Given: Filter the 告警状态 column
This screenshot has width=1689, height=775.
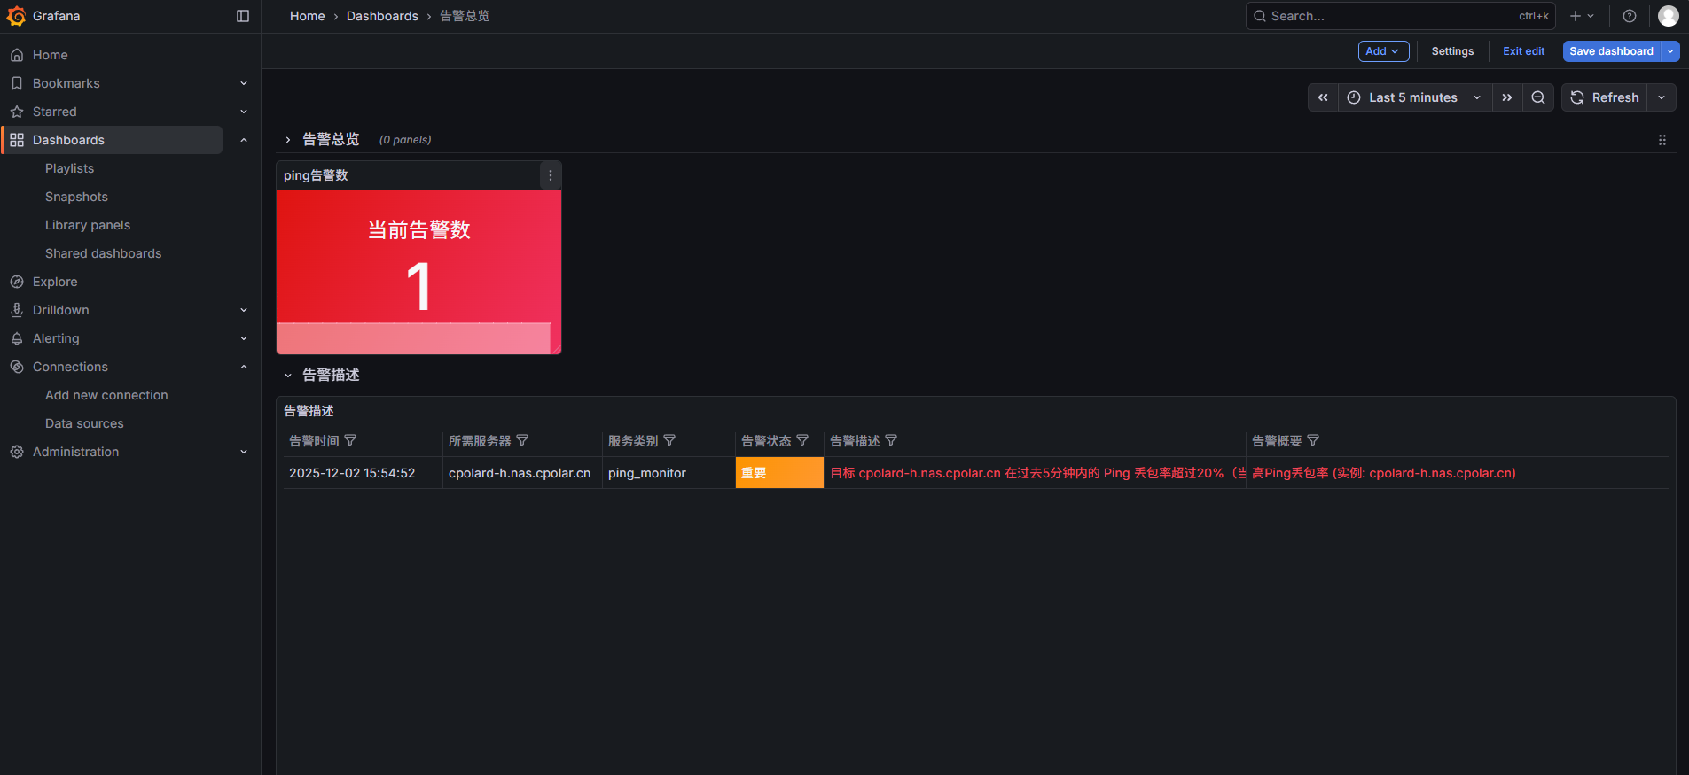Looking at the screenshot, I should (802, 440).
